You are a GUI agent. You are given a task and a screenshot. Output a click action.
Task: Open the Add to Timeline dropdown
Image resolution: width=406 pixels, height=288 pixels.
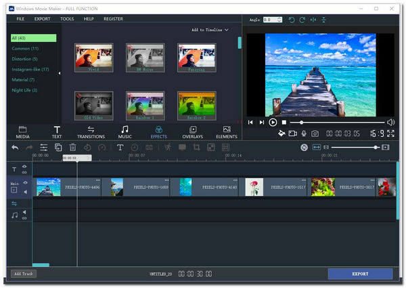(x=210, y=30)
